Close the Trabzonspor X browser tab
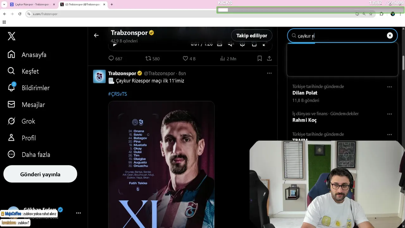This screenshot has height=228, width=405. (x=104, y=4)
